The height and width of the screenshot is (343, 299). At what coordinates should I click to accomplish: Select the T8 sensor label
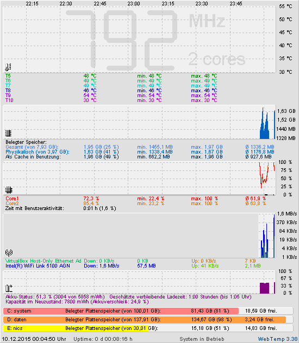[8, 90]
